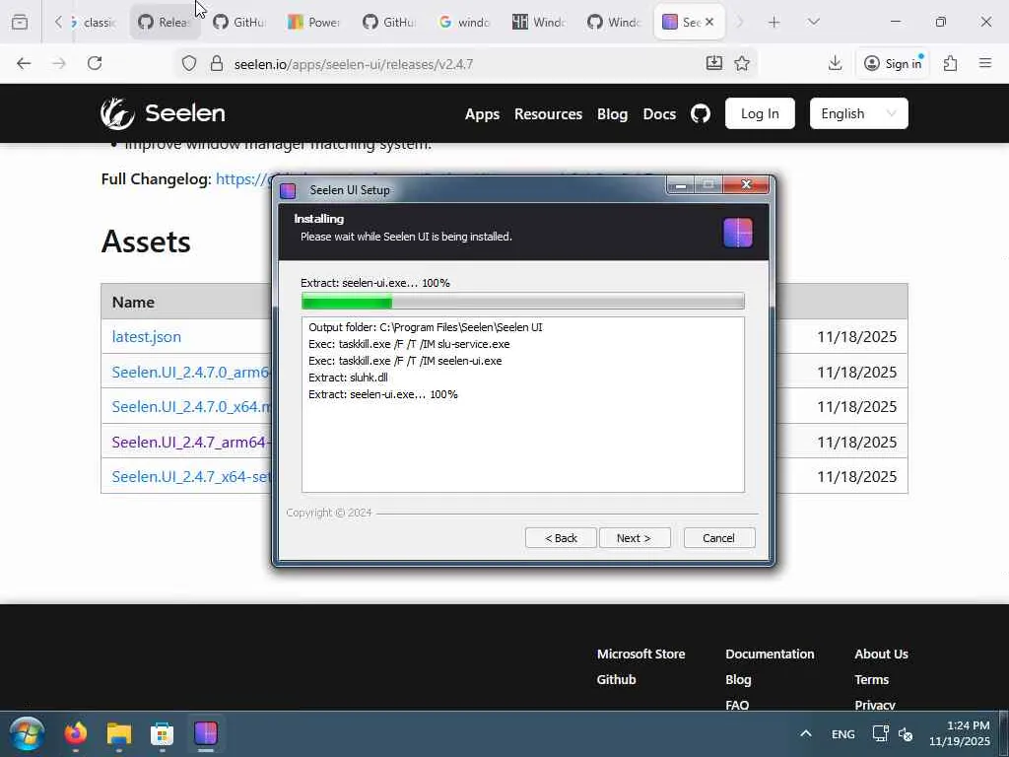The width and height of the screenshot is (1009, 757).
Task: Show hidden tray icons with the chevron
Action: [x=806, y=733]
